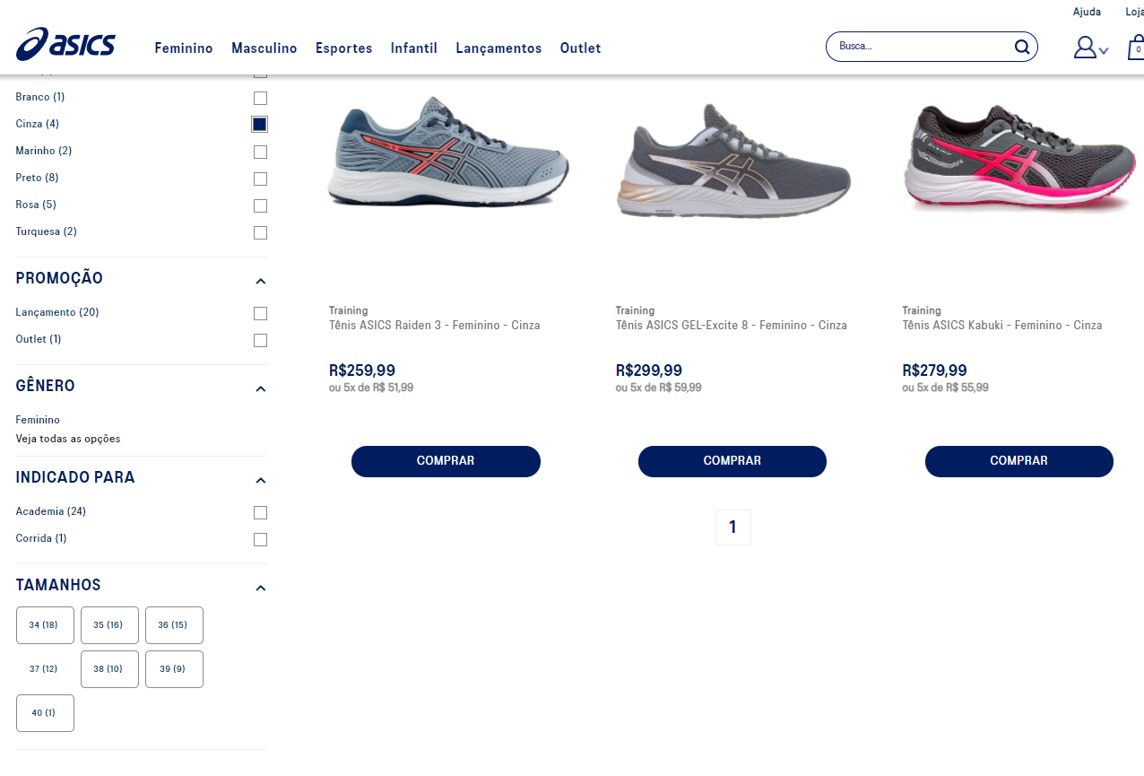The height and width of the screenshot is (776, 1144).
Task: Open the Outlet menu
Action: point(581,48)
